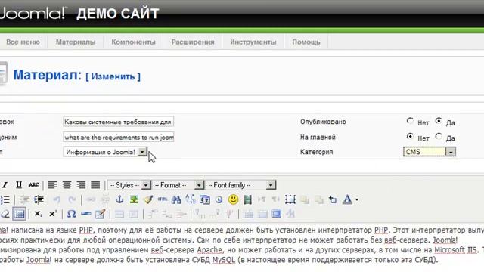
Task: Align text left in the editor
Action: [52, 185]
